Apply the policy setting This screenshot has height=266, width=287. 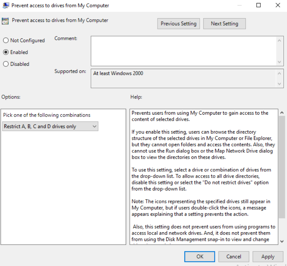pyautogui.click(x=268, y=257)
